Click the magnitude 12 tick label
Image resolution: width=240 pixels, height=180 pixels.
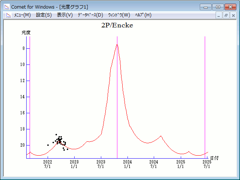22,81
